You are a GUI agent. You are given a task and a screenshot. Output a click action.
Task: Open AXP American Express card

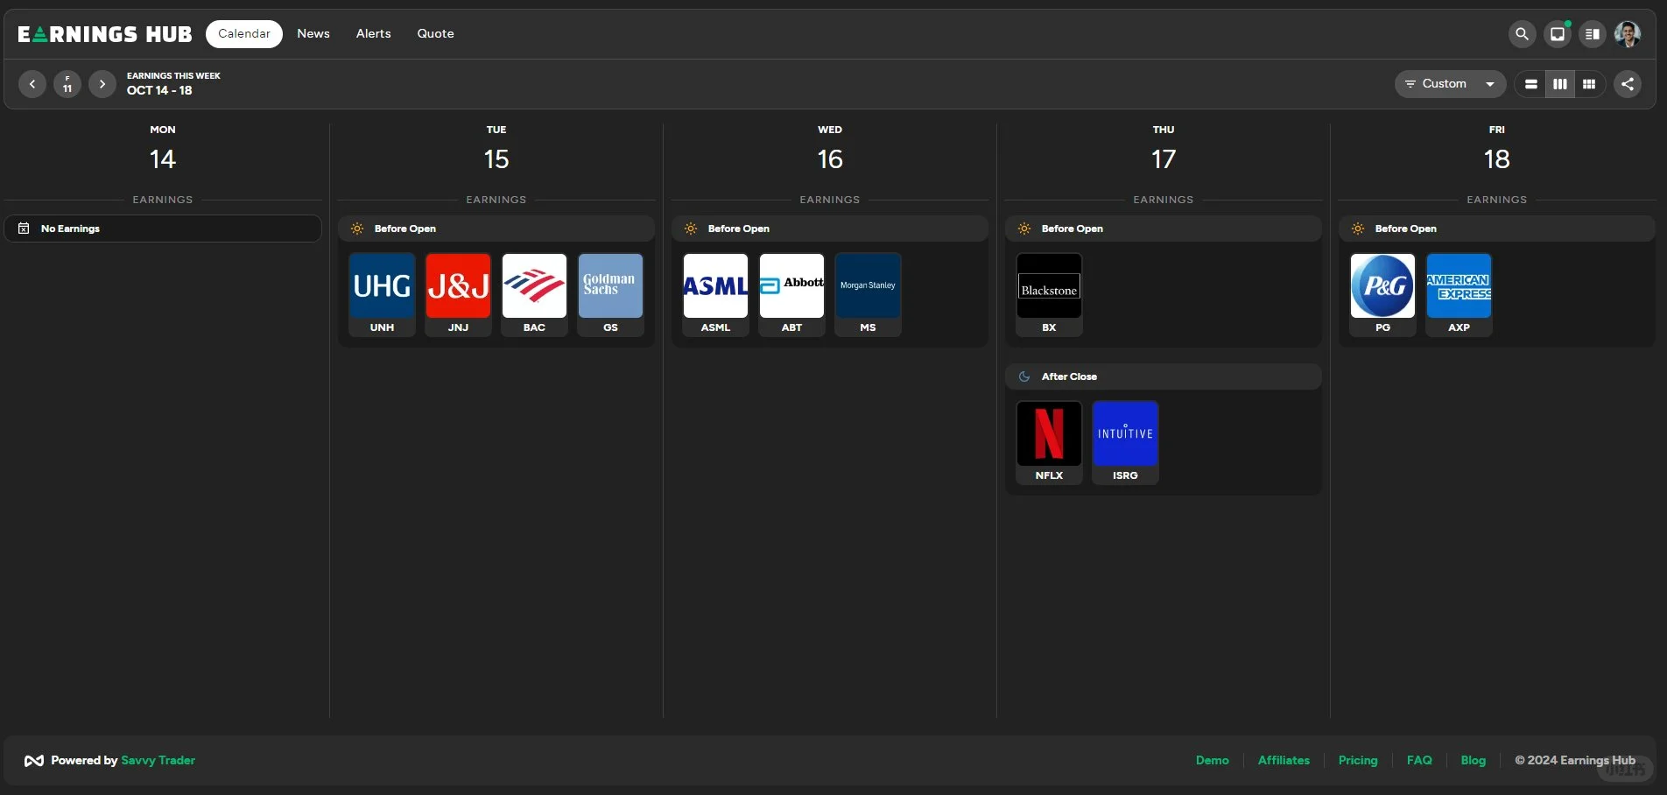[1459, 294]
